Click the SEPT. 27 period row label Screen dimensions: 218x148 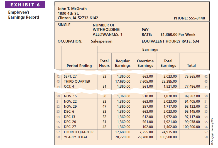(70, 76)
